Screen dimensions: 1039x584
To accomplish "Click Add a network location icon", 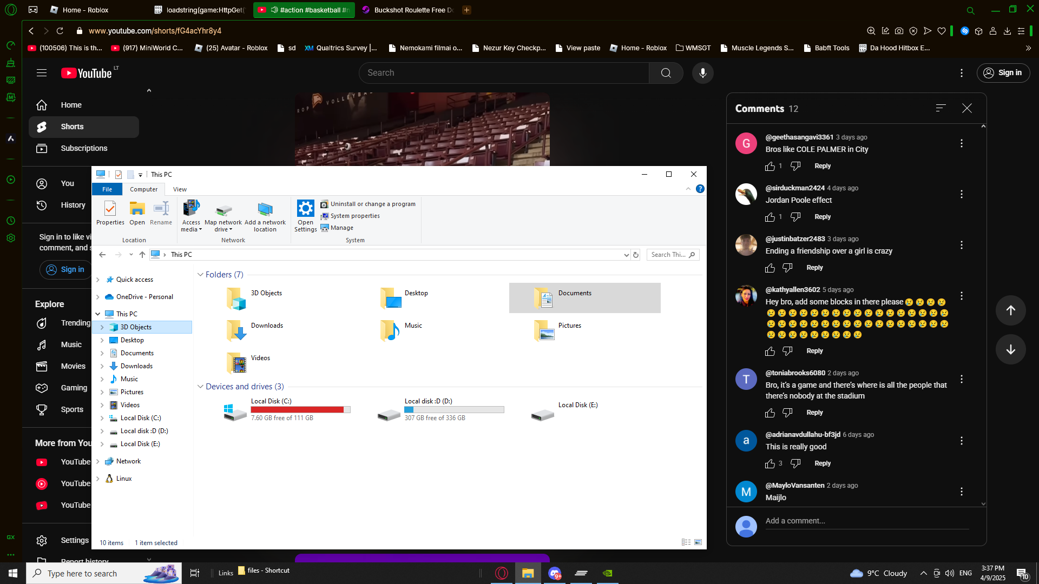I will [x=265, y=216].
